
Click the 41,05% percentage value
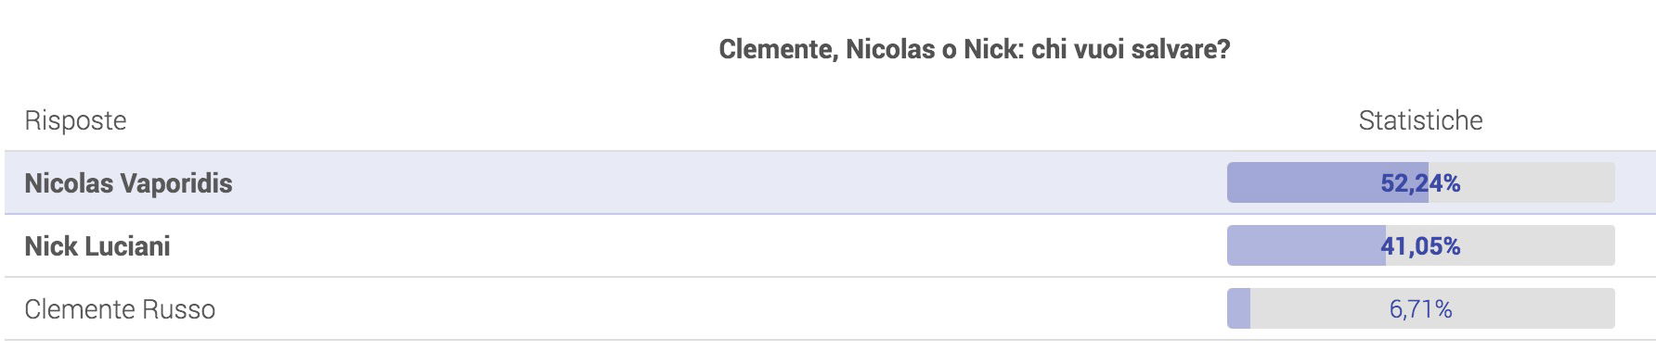[x=1420, y=246]
